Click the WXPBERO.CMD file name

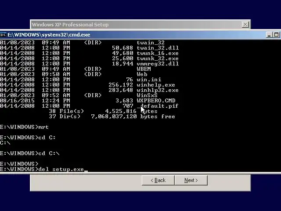pyautogui.click(x=156, y=101)
